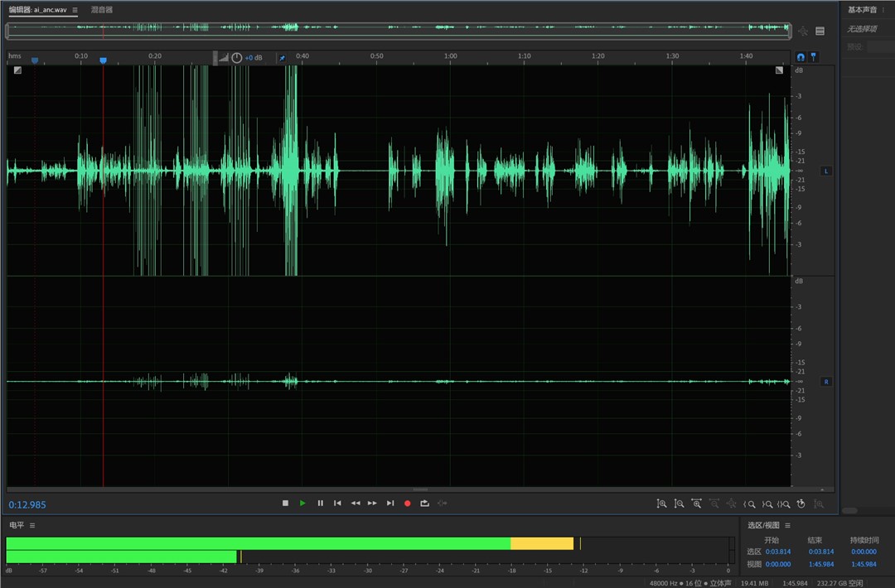Toggle Loop Playback in the transport bar
Screen dimensions: 895x588
point(424,503)
